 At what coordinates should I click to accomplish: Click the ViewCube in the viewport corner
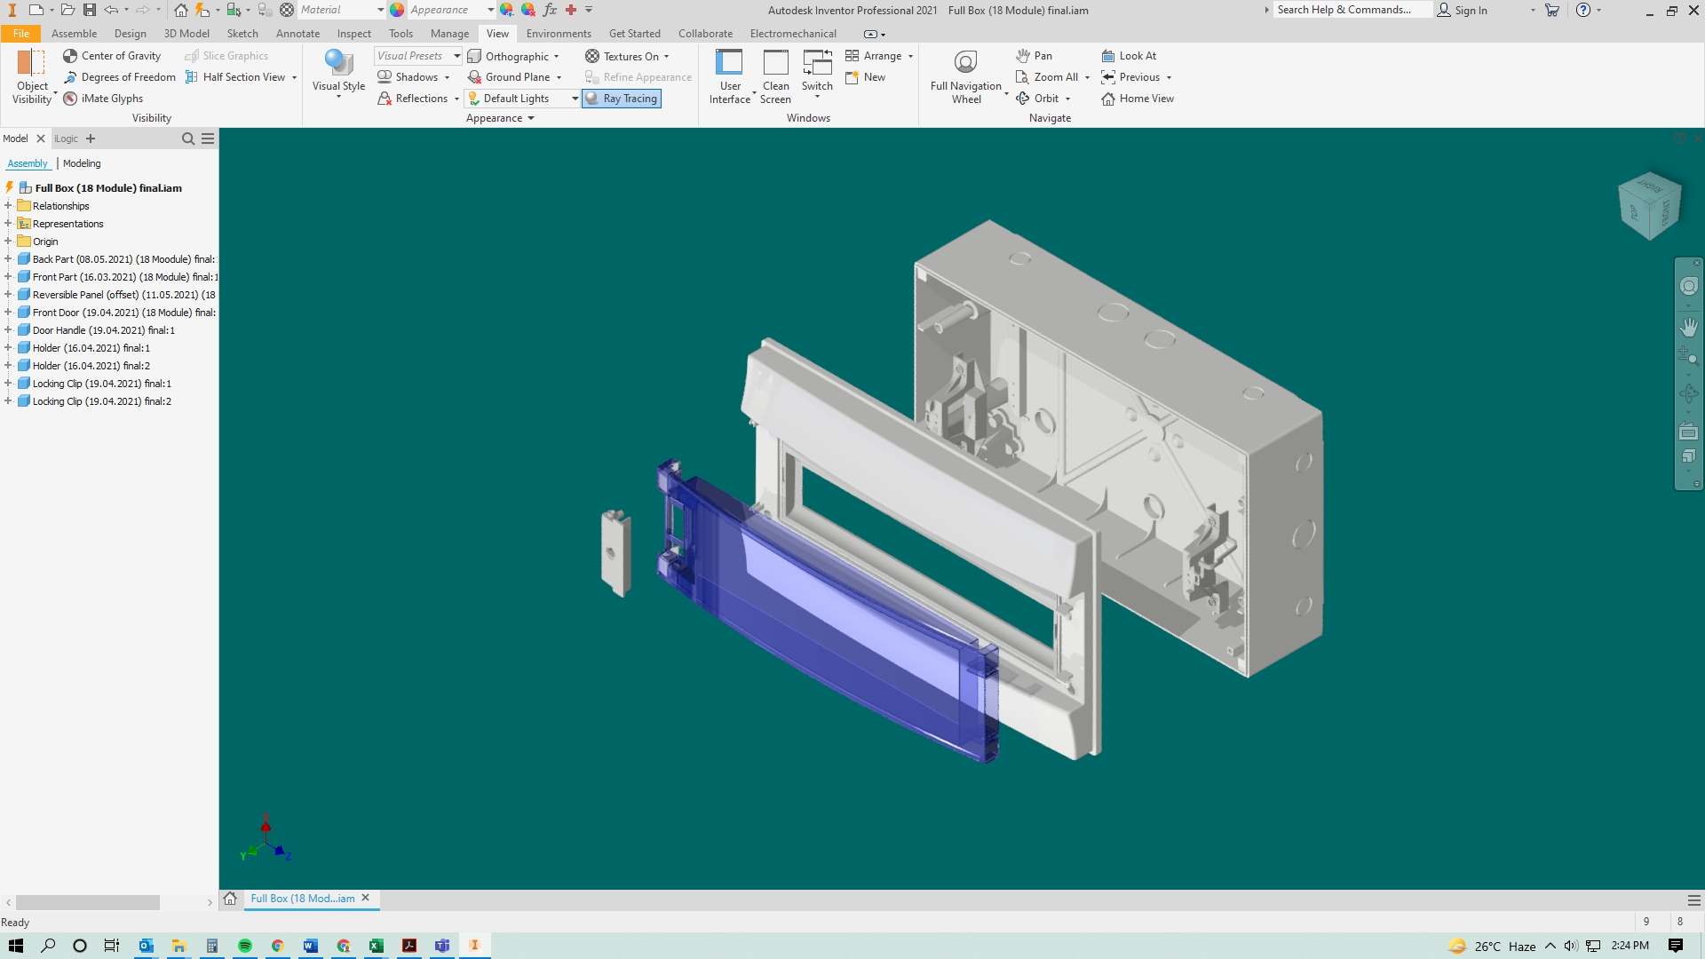tap(1650, 205)
